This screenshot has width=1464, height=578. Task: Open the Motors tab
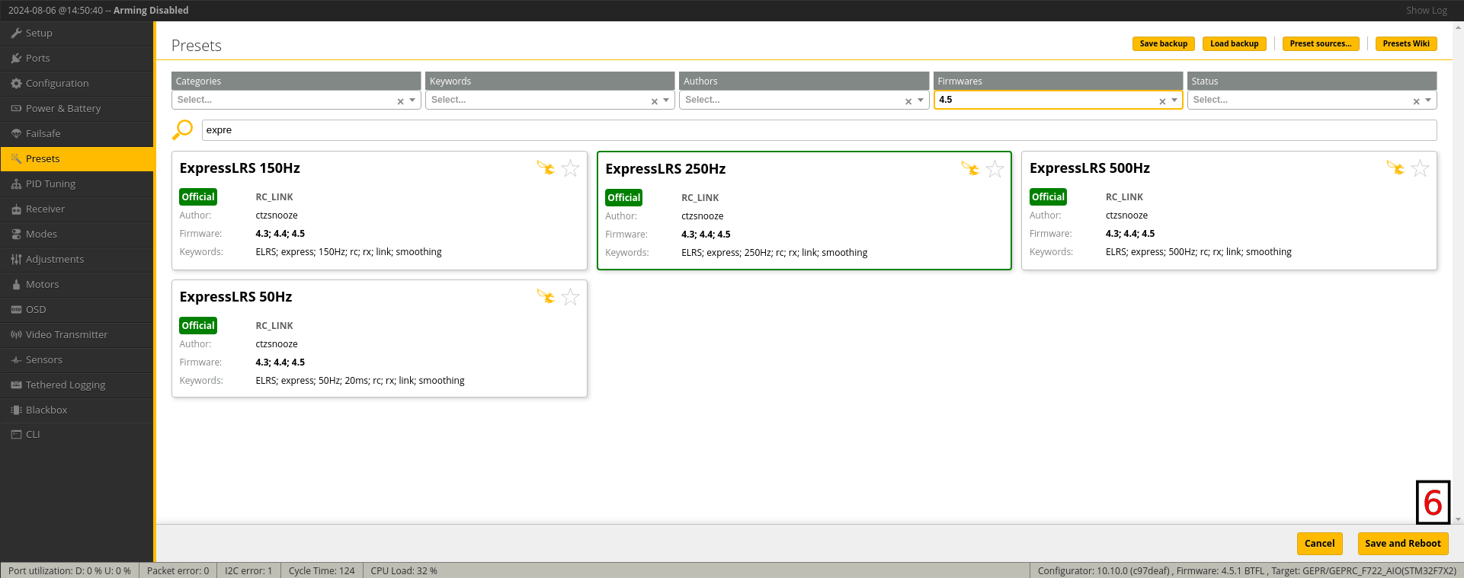(77, 284)
